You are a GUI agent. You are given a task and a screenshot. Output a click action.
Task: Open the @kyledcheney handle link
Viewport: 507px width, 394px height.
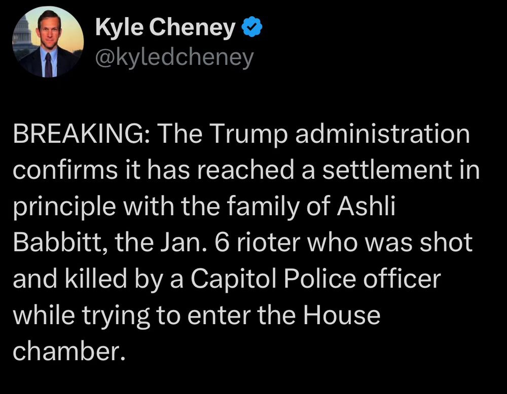(x=174, y=58)
